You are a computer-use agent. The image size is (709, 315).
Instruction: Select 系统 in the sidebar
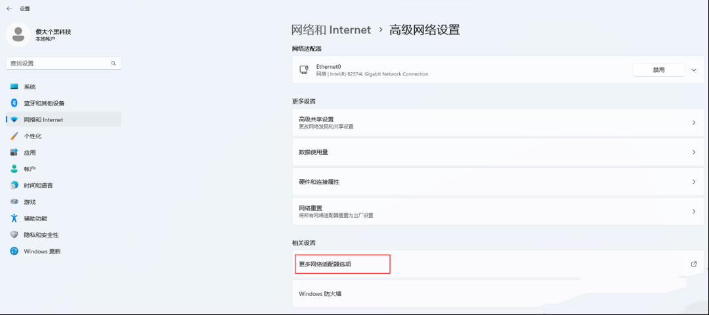(64, 87)
